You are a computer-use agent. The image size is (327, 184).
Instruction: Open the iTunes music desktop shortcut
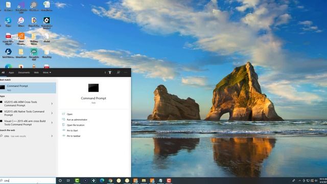(x=21, y=22)
